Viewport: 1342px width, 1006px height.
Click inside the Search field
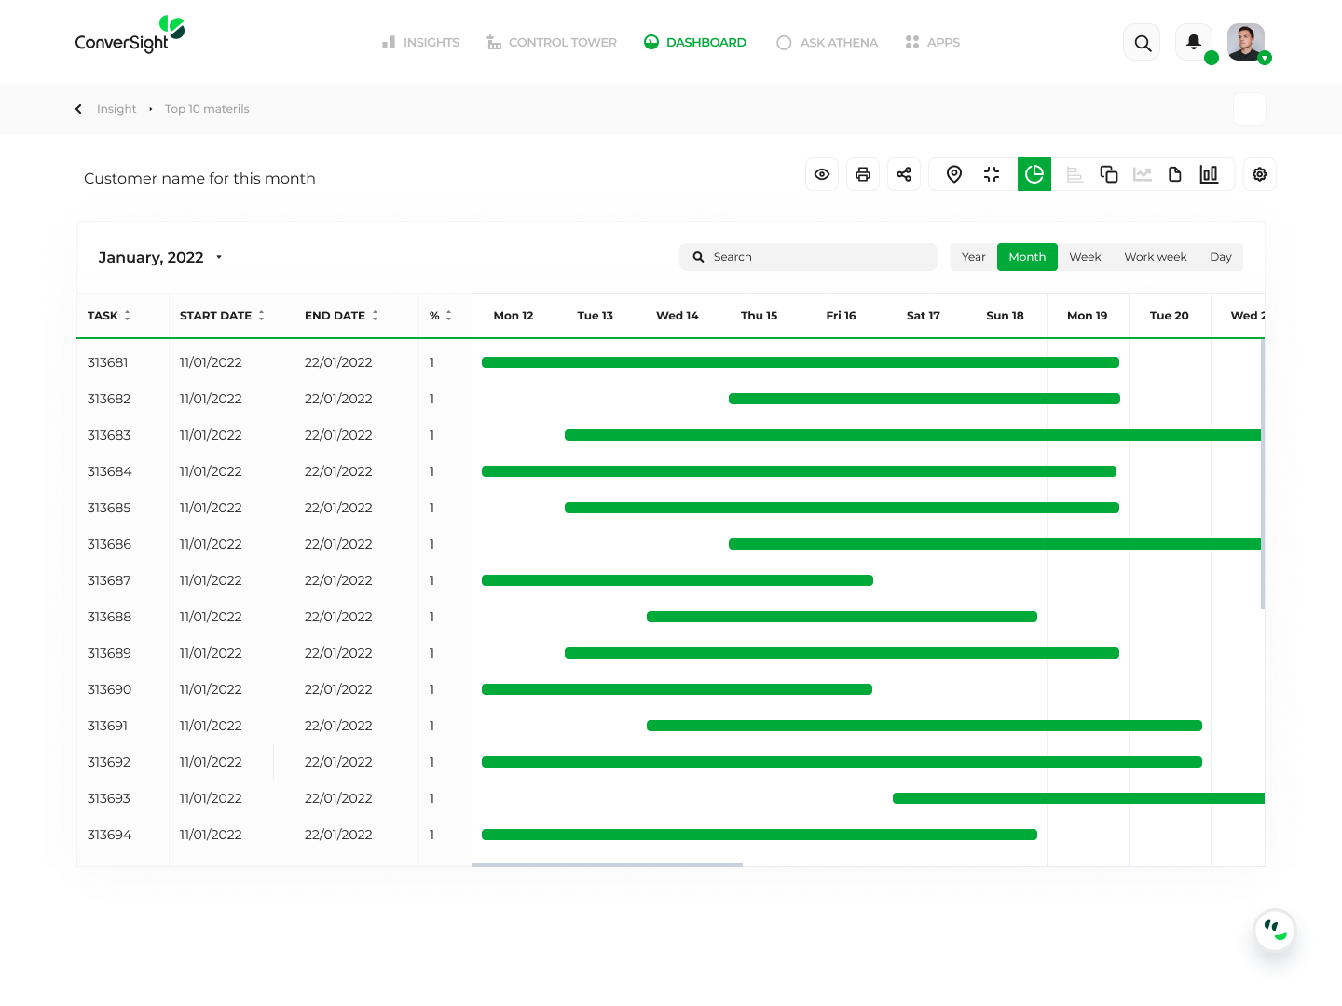coord(808,257)
